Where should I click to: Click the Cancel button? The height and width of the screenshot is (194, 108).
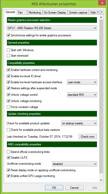click(74, 188)
